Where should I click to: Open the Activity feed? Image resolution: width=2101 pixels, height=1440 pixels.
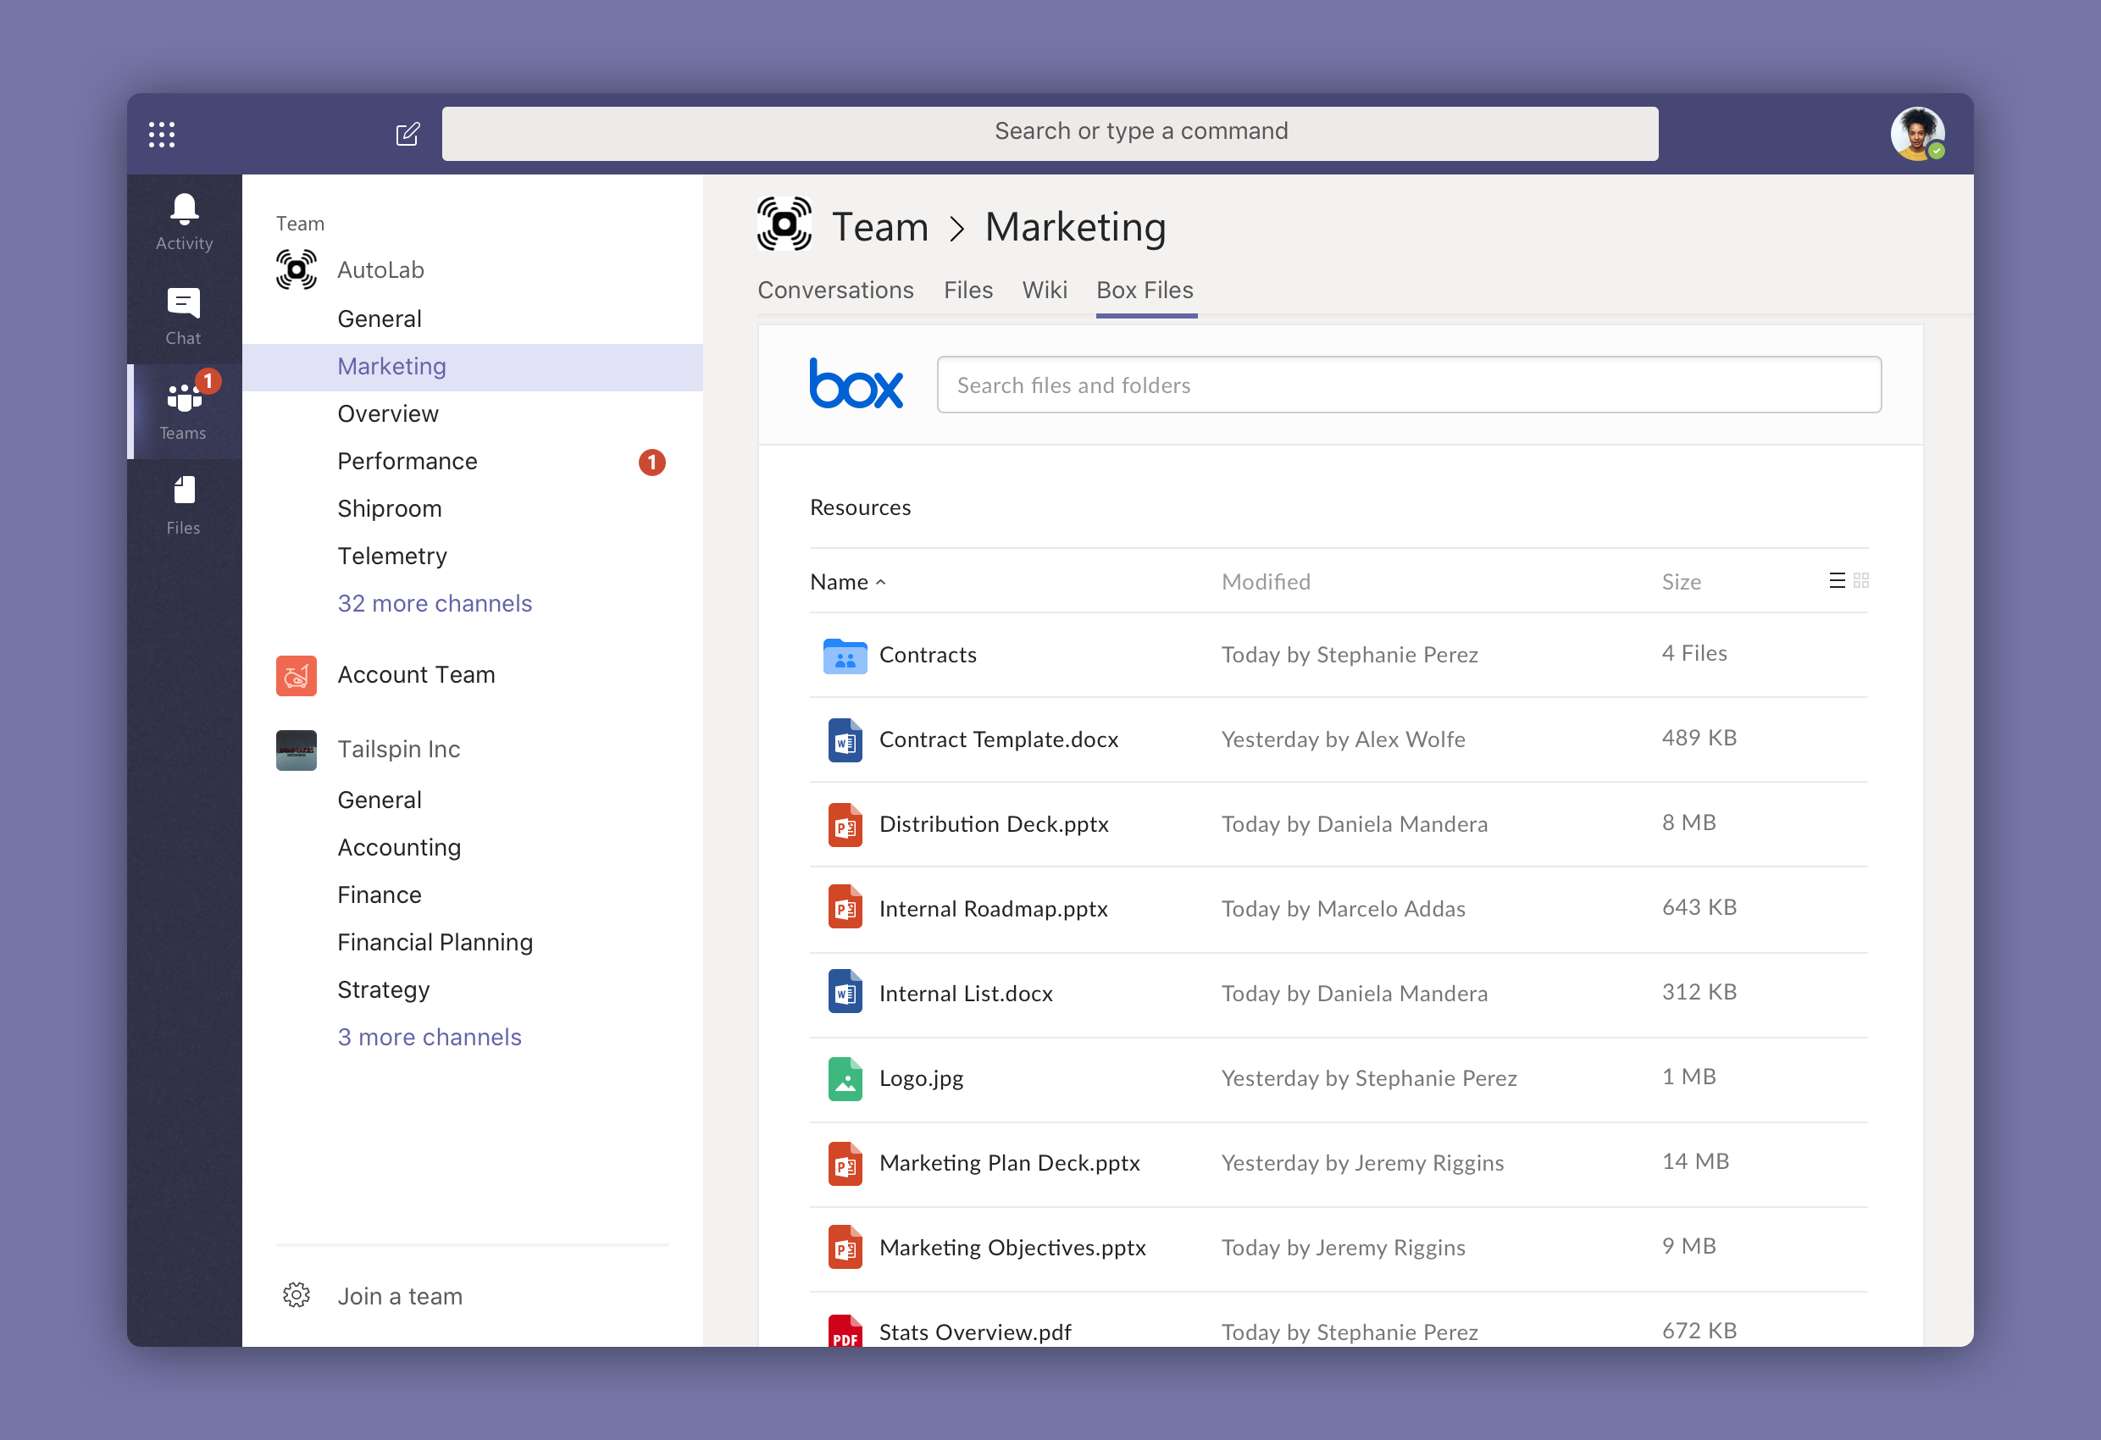pyautogui.click(x=183, y=221)
